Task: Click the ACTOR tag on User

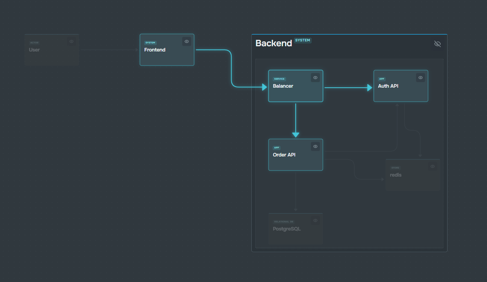Action: [x=34, y=43]
